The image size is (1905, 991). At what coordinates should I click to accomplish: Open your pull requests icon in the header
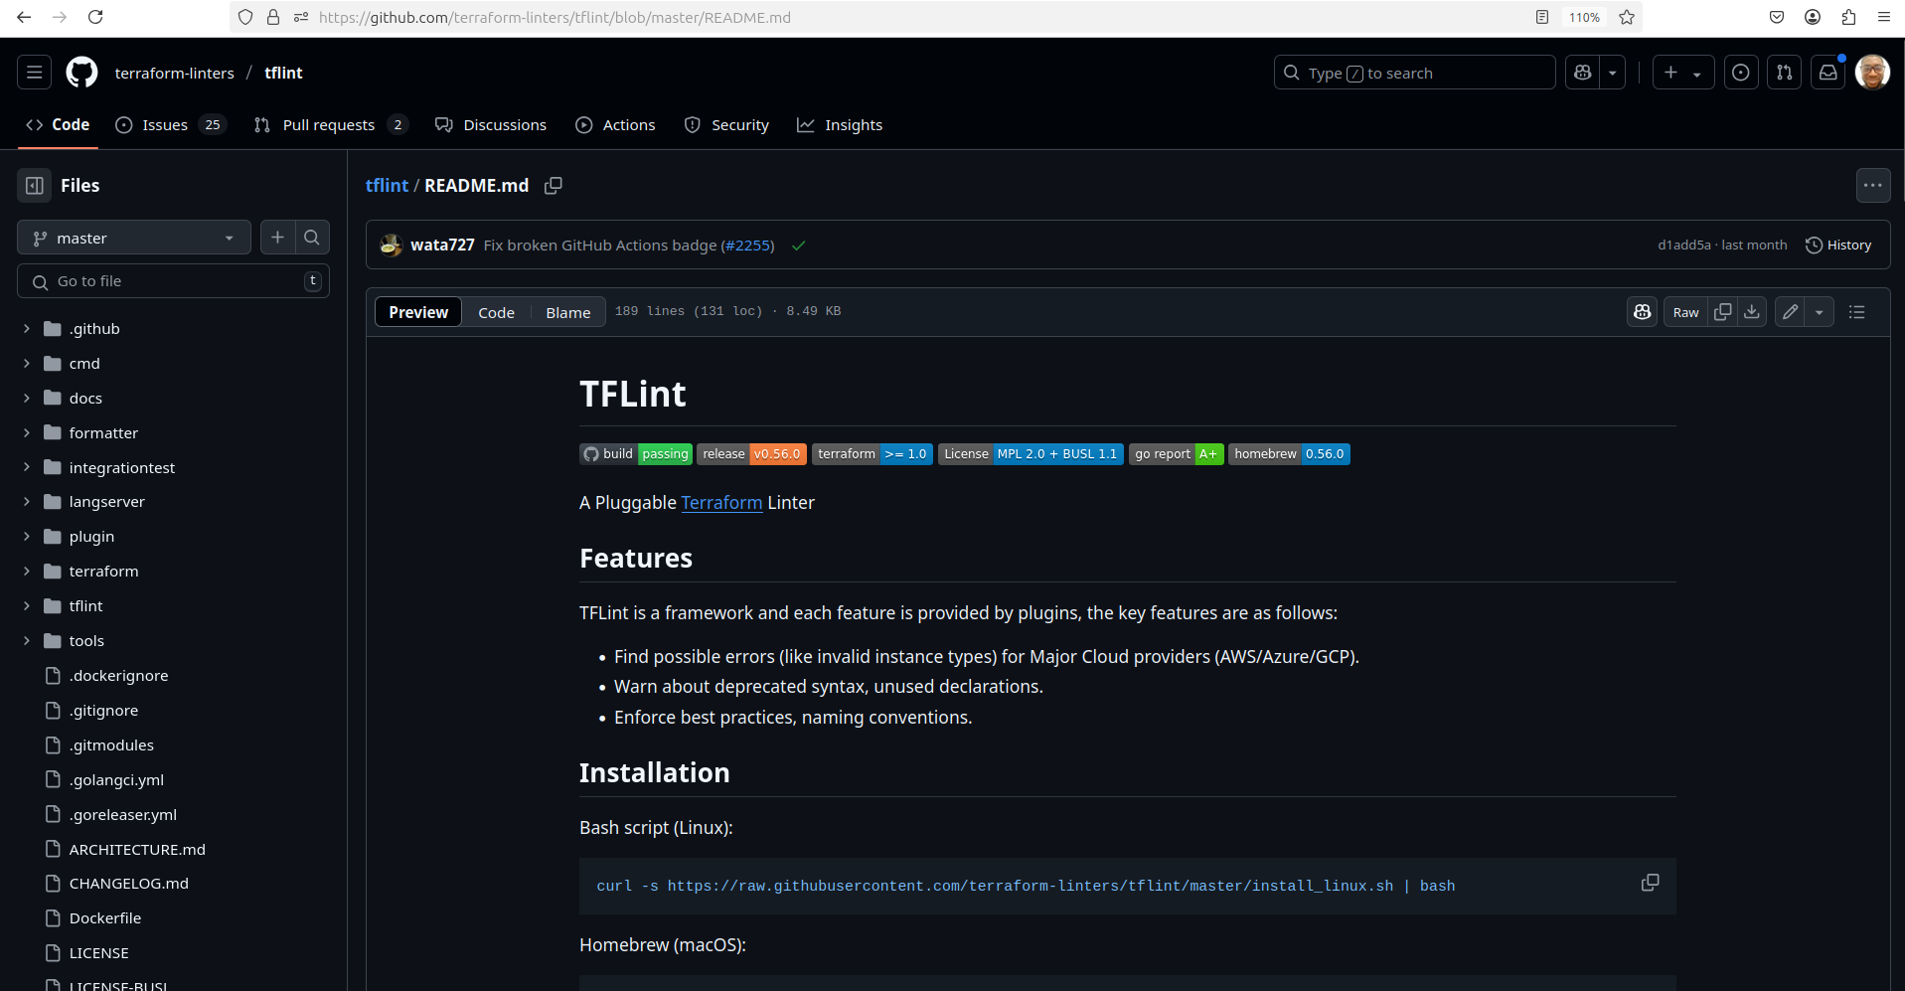1785,73
